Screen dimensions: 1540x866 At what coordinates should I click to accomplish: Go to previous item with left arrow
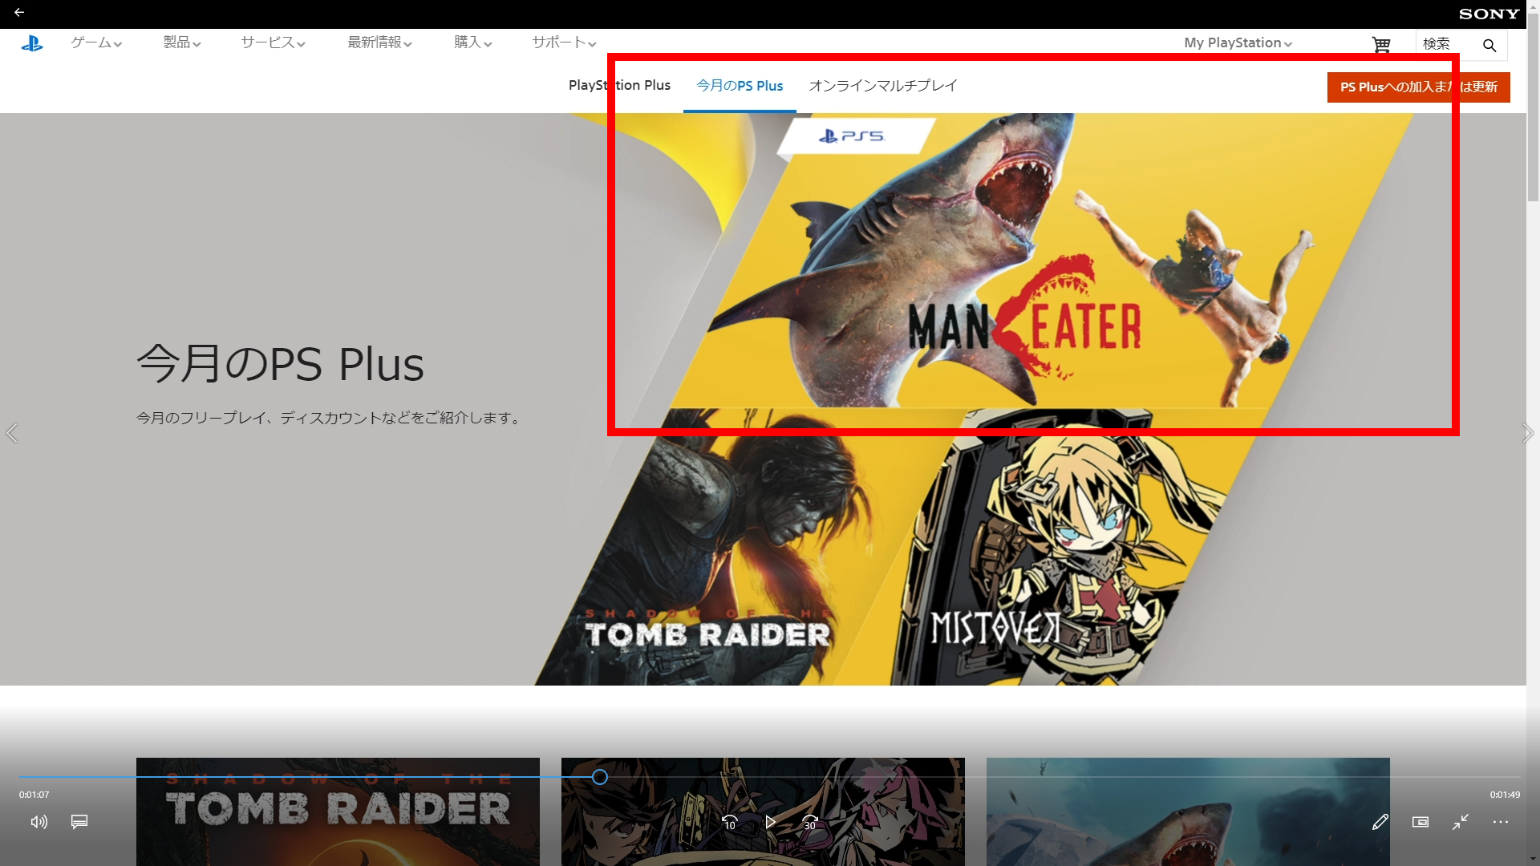pos(12,433)
